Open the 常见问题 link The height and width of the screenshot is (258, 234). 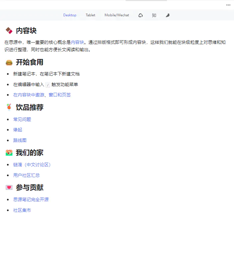(22, 119)
